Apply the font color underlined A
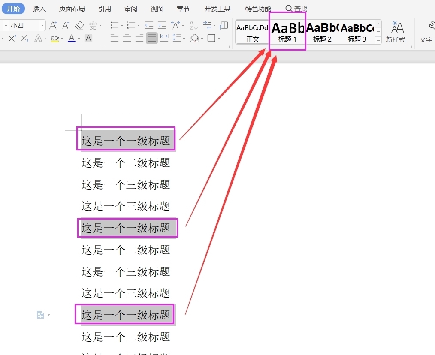435x355 pixels. pyautogui.click(x=71, y=39)
